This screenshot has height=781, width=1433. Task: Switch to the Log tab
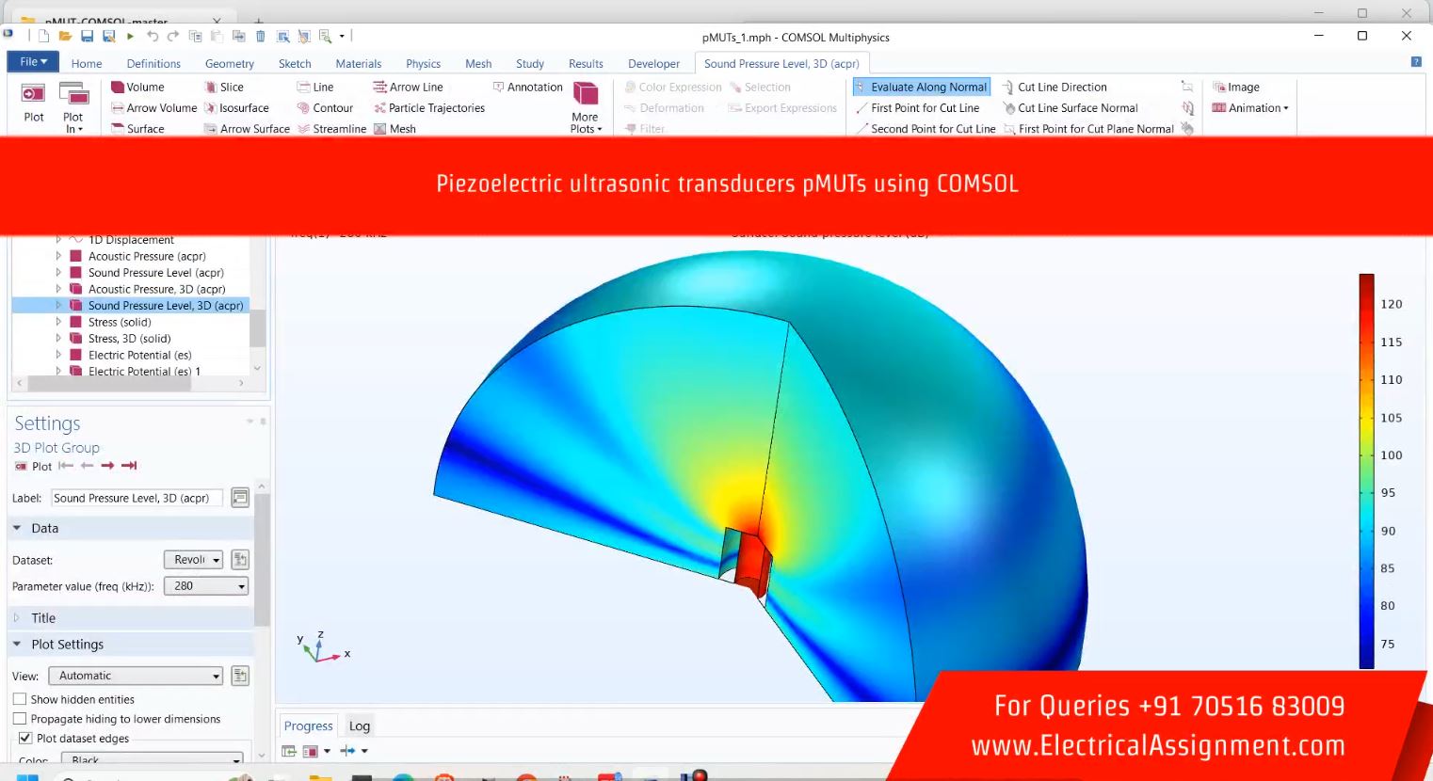(360, 726)
